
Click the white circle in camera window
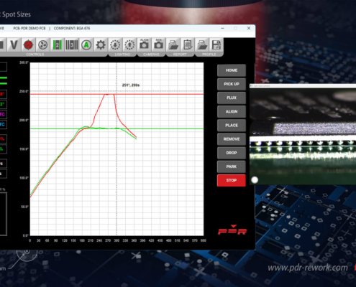pyautogui.click(x=255, y=180)
